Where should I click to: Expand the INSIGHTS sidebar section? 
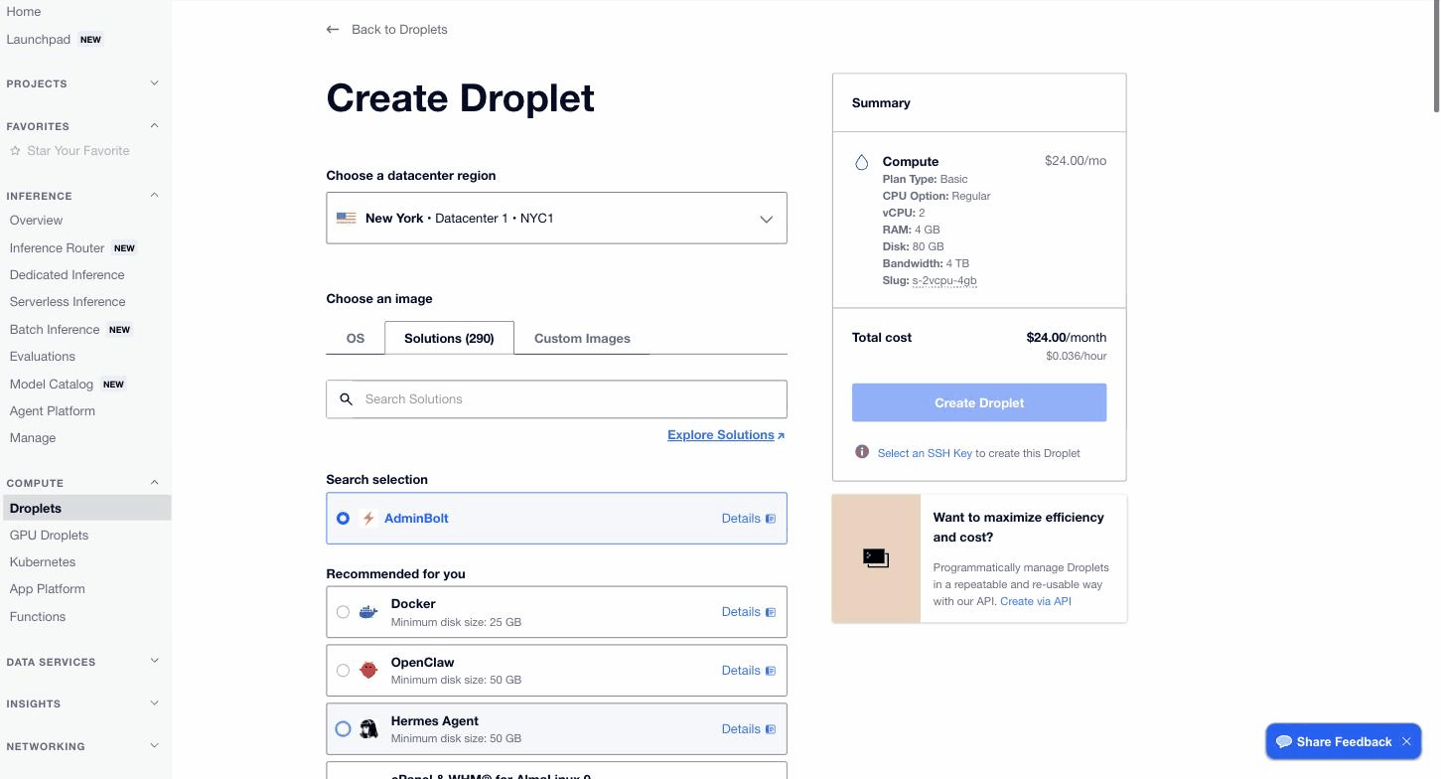coord(154,703)
